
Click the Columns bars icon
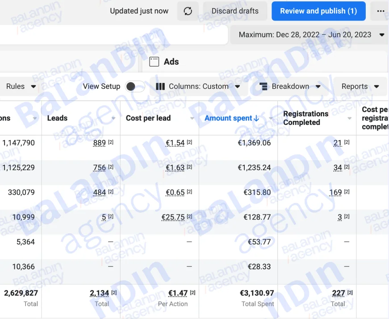click(160, 87)
